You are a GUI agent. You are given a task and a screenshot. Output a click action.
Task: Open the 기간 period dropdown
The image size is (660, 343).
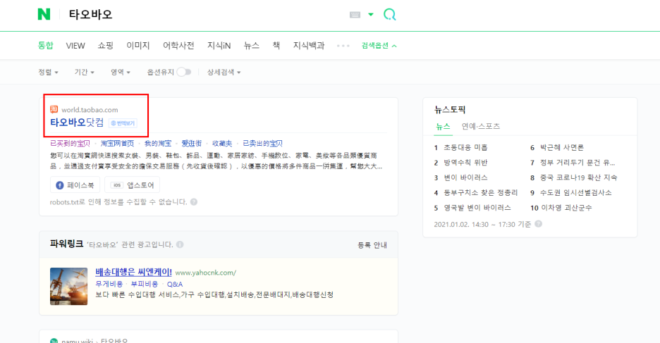click(x=84, y=73)
